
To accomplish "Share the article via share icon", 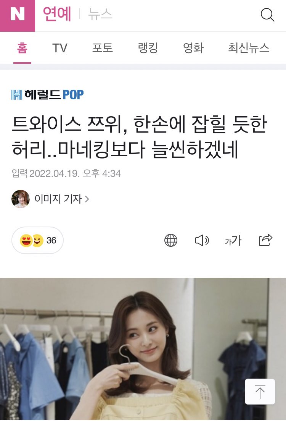I will tap(265, 240).
